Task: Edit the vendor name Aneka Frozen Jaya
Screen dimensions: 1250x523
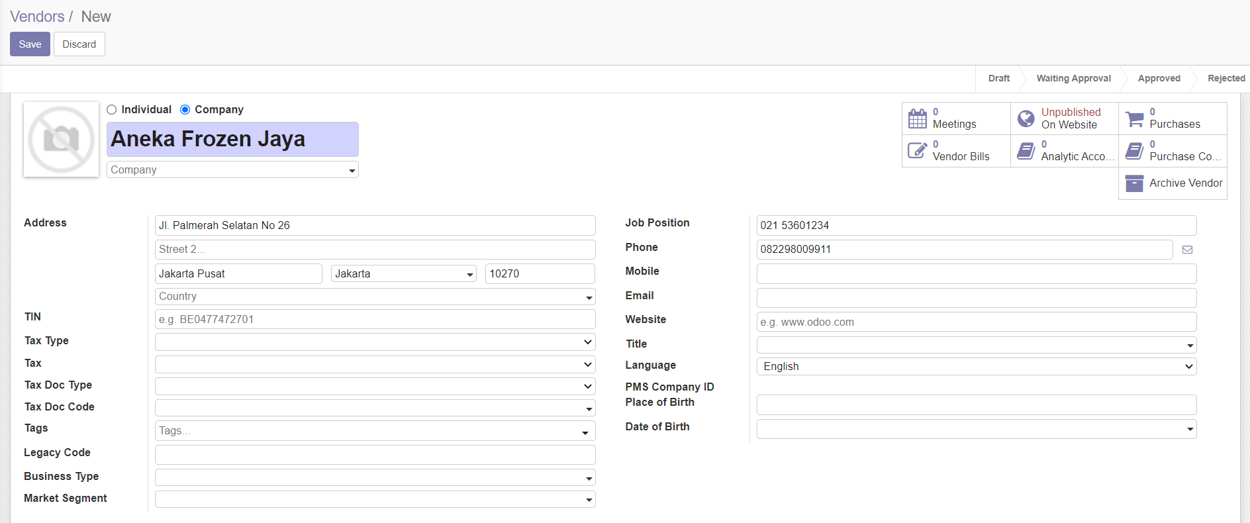Action: click(232, 139)
